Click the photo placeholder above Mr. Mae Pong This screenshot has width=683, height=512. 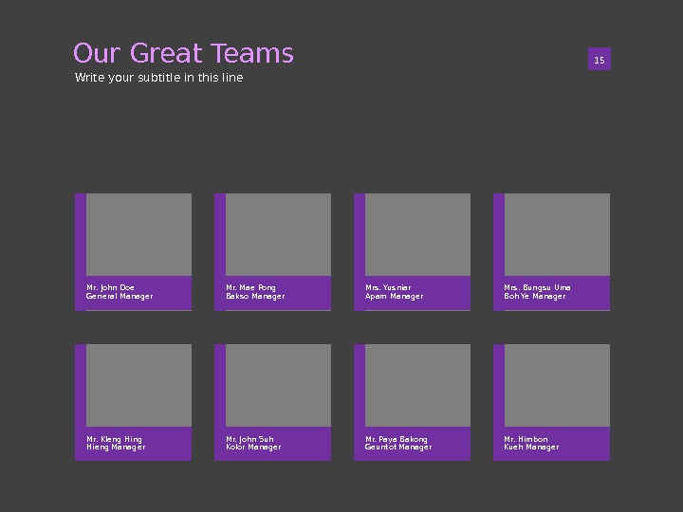pos(278,234)
